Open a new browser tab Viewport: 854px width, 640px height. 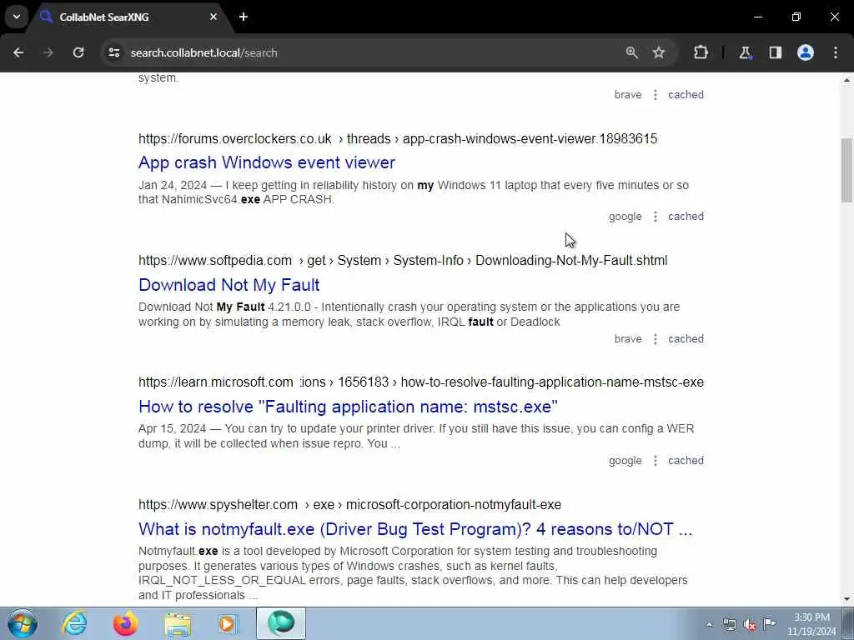click(244, 17)
